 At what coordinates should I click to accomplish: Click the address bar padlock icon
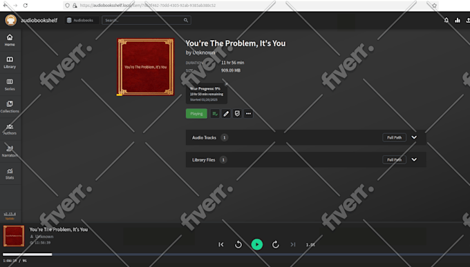pos(75,6)
